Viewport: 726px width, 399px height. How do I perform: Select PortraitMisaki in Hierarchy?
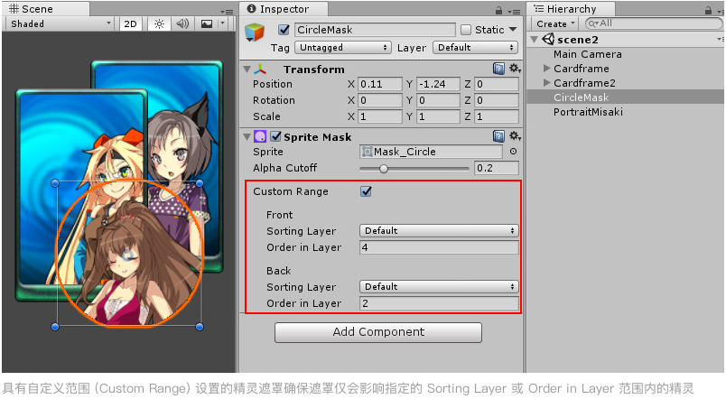click(x=588, y=112)
